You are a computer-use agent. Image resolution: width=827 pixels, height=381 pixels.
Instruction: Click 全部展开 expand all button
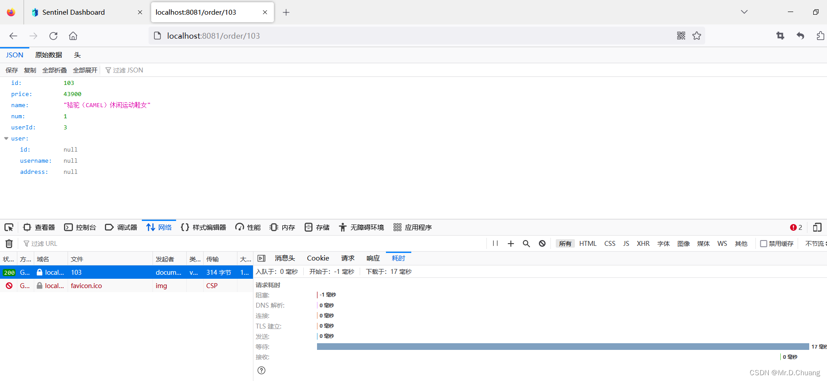point(85,70)
